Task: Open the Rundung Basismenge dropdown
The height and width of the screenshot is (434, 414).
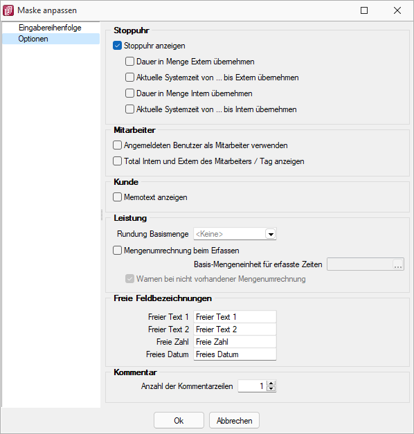Action: (271, 234)
